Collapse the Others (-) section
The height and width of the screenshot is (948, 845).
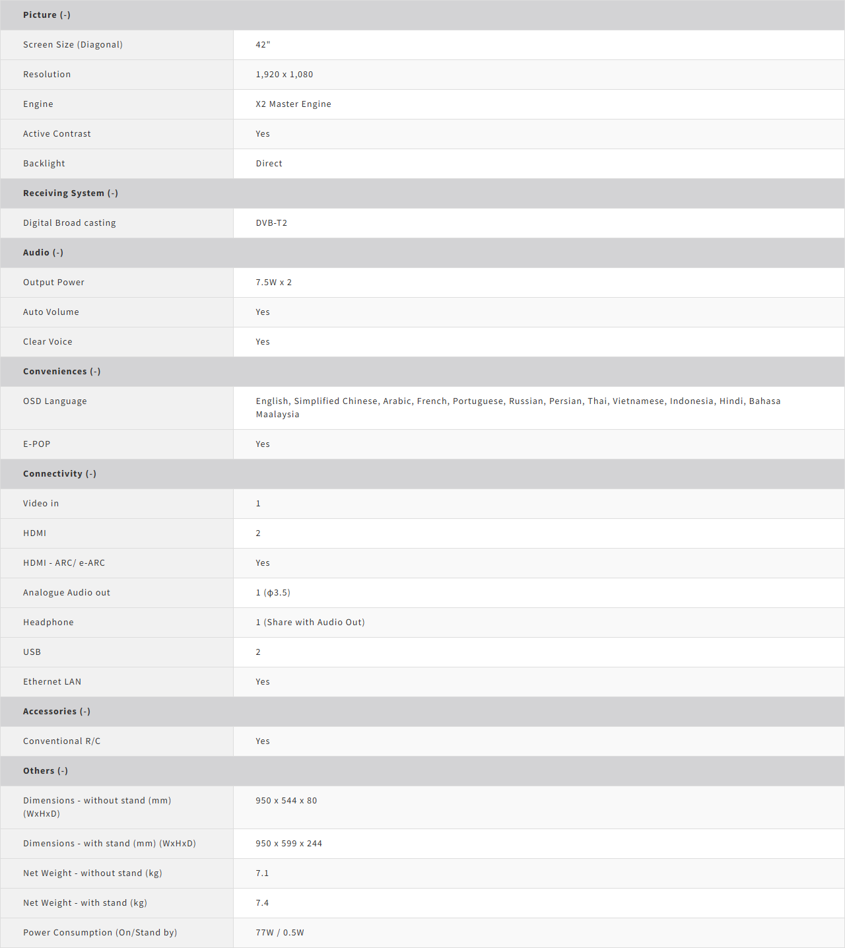pyautogui.click(x=46, y=771)
